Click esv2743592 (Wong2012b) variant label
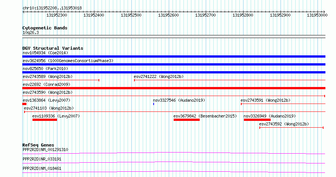 tap(284, 124)
